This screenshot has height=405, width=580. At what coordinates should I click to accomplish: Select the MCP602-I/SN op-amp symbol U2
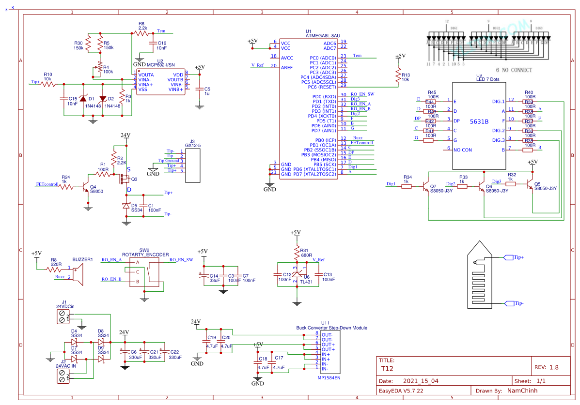pyautogui.click(x=160, y=80)
